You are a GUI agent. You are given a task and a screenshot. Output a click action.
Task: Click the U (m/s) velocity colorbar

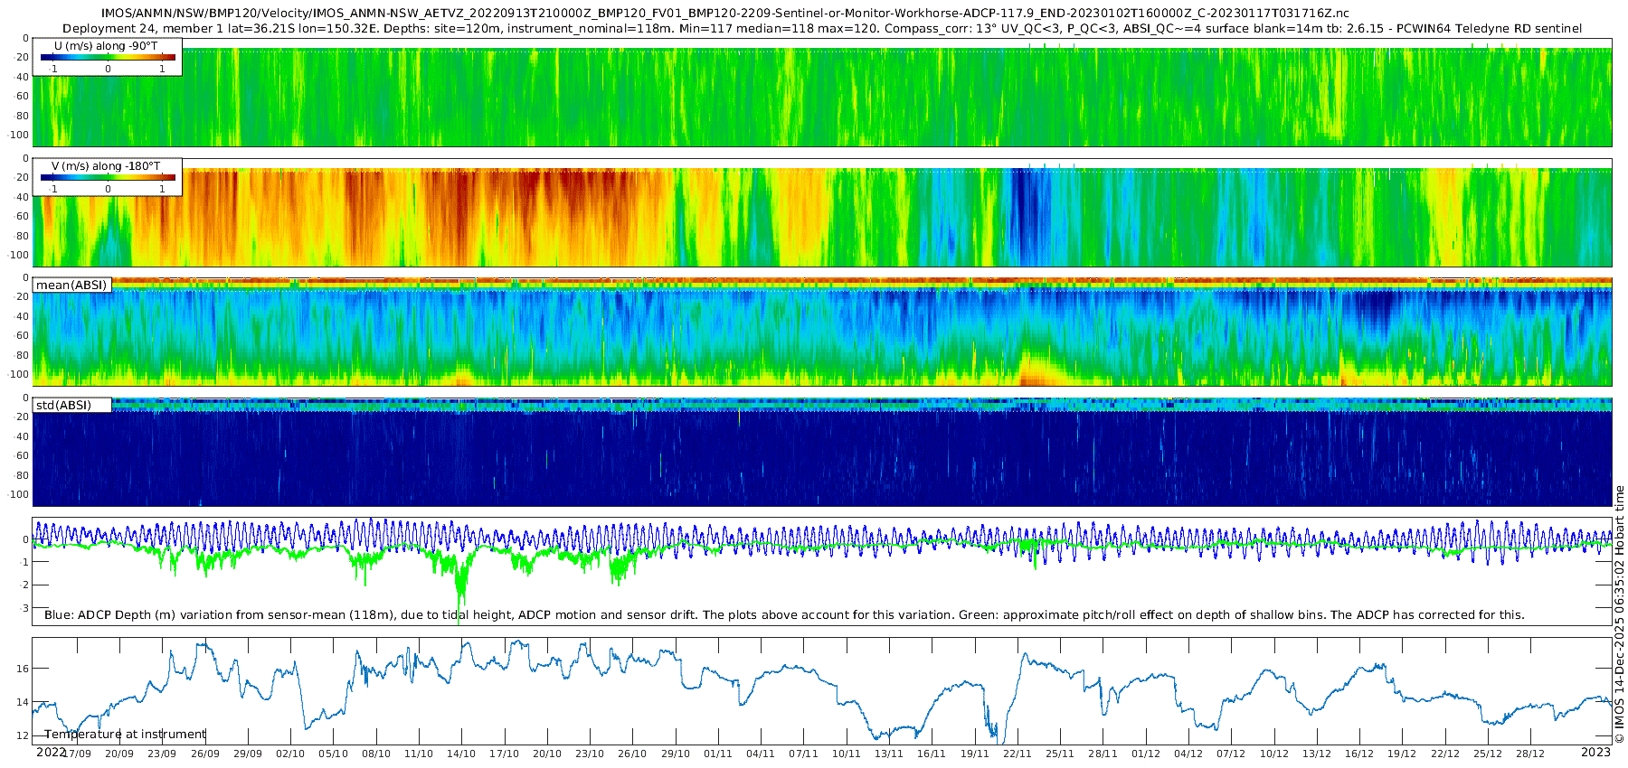point(108,58)
